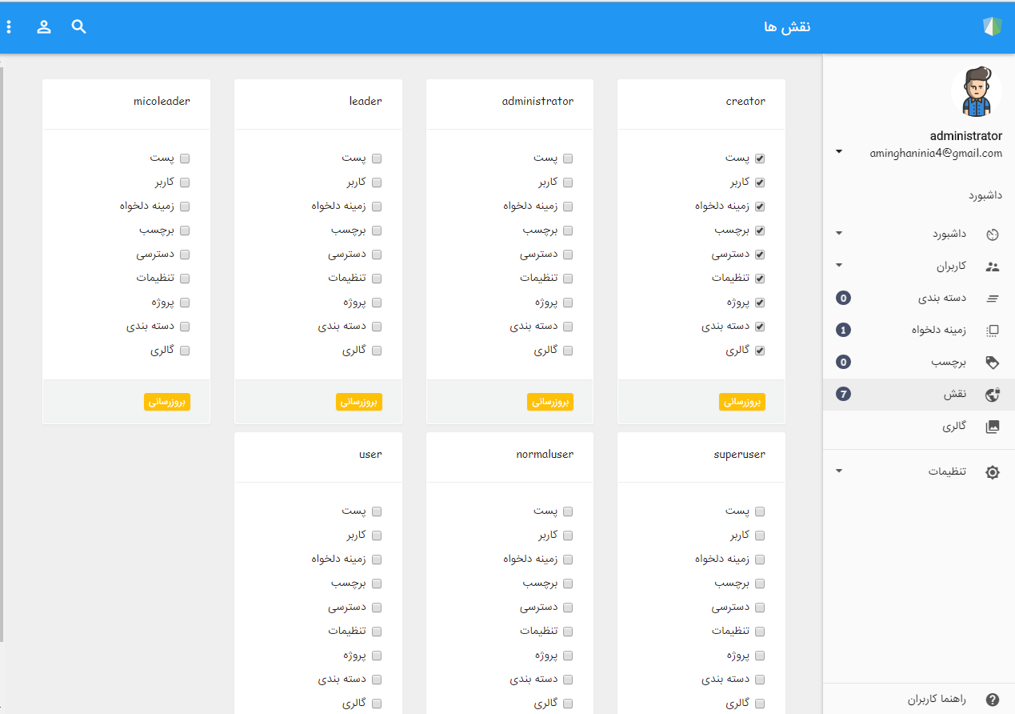Screen dimensions: 1015x714
Task: Click the users group icon in sidebar
Action: tap(993, 267)
